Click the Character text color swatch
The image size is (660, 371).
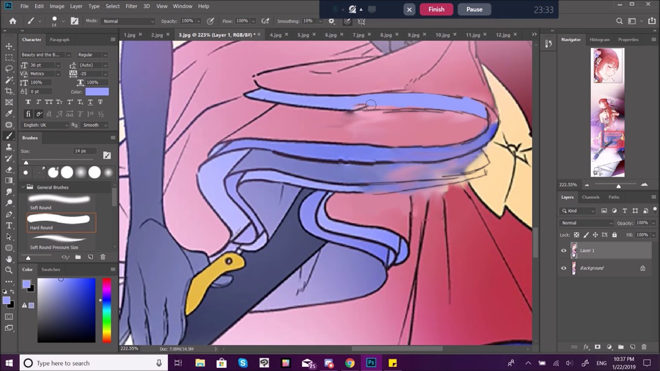click(x=97, y=92)
